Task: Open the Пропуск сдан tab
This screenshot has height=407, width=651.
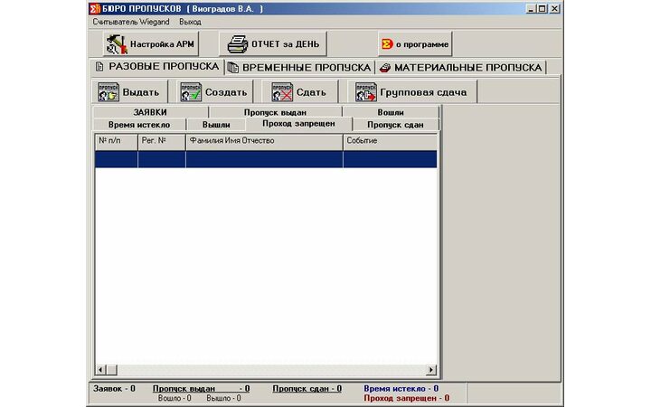Action: [x=395, y=124]
